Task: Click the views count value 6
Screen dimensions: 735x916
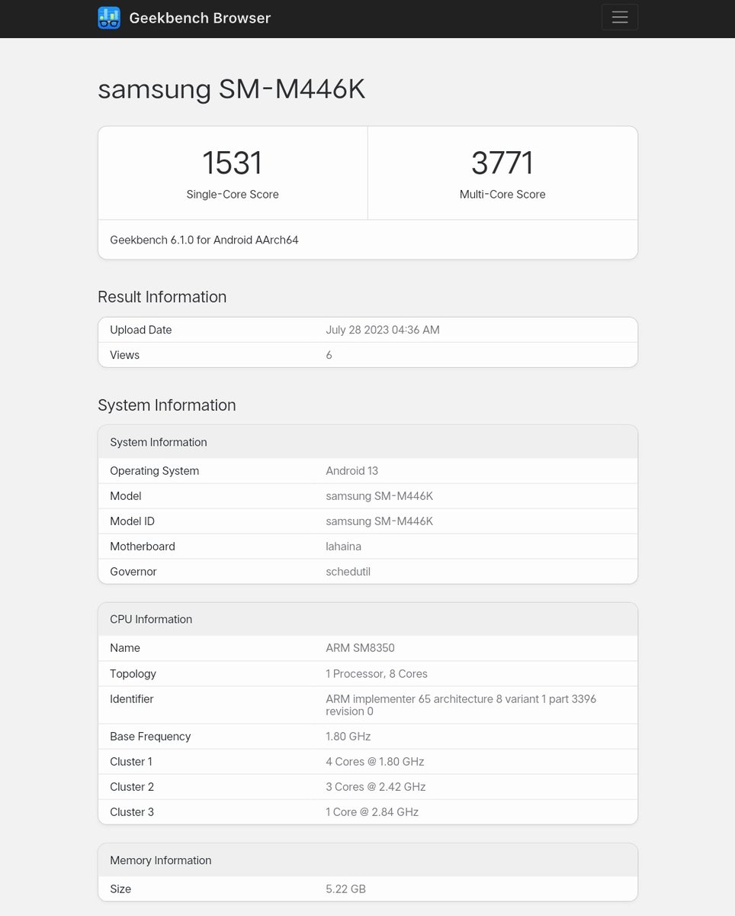Action: coord(329,355)
